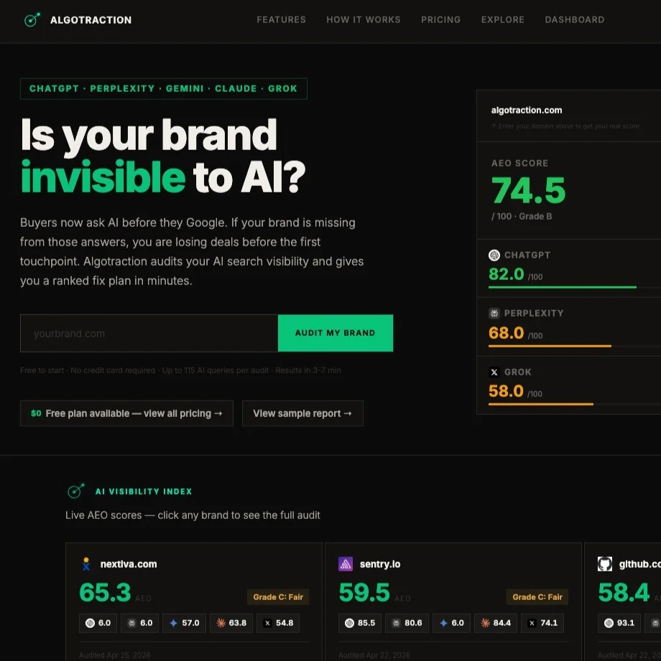Viewport: 661px width, 661px height.
Task: Click the GitHub octocat favicon
Action: (605, 563)
